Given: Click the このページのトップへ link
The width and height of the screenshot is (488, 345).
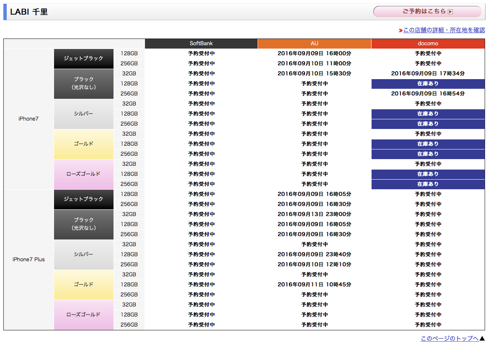Looking at the screenshot, I should pos(449,338).
